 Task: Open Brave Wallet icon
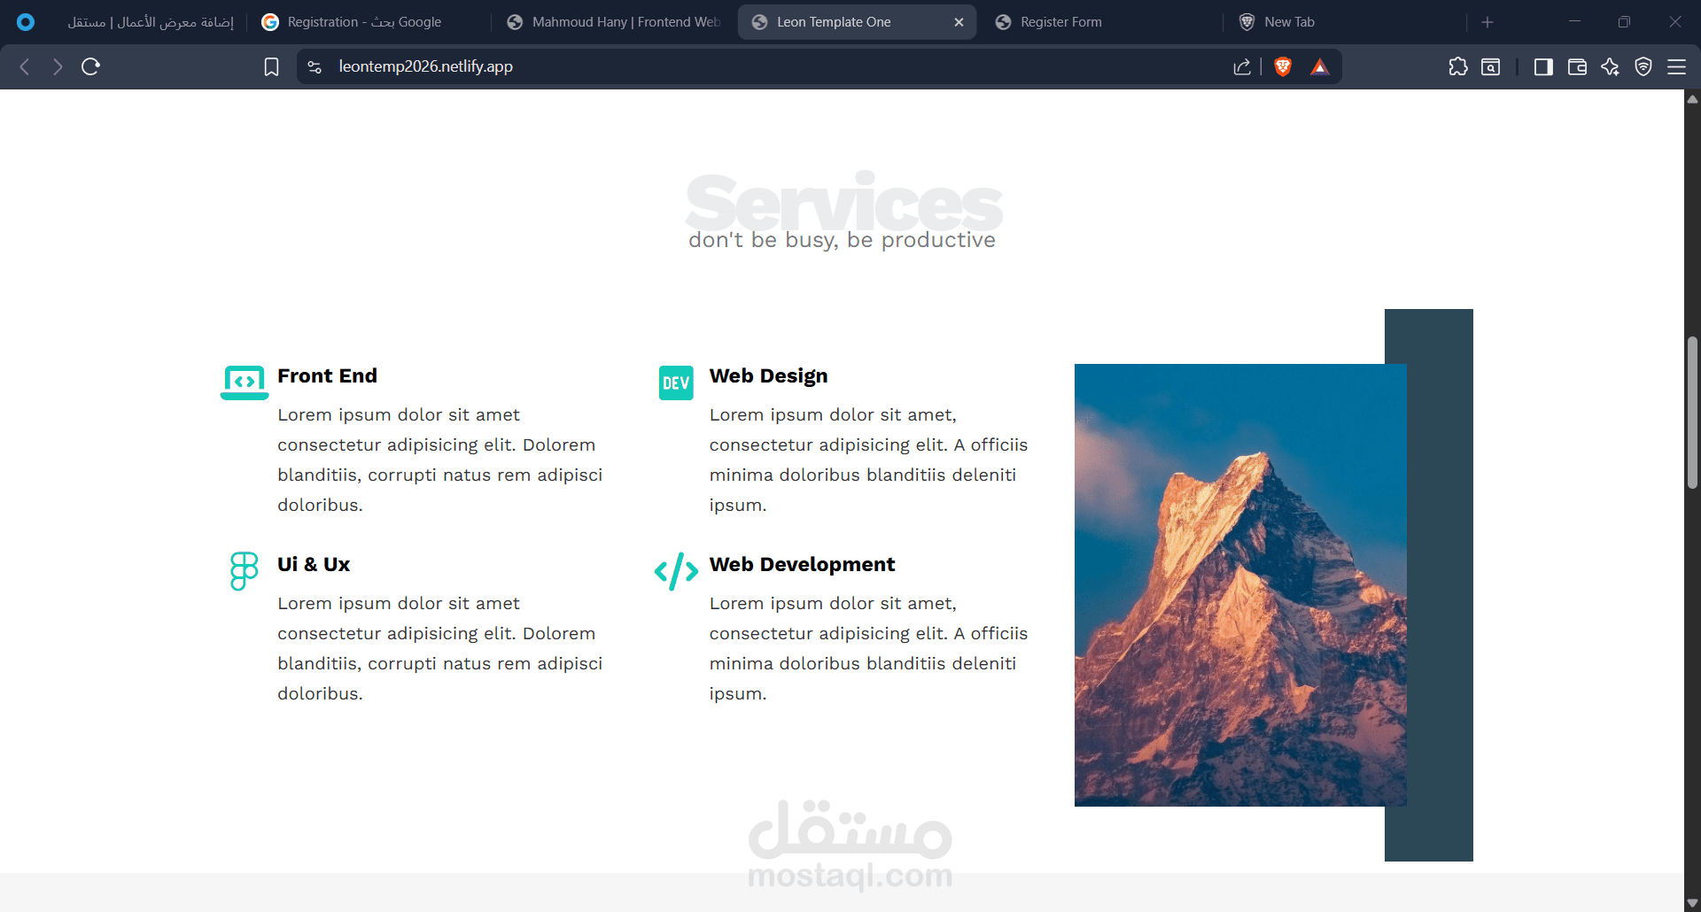coord(1577,66)
